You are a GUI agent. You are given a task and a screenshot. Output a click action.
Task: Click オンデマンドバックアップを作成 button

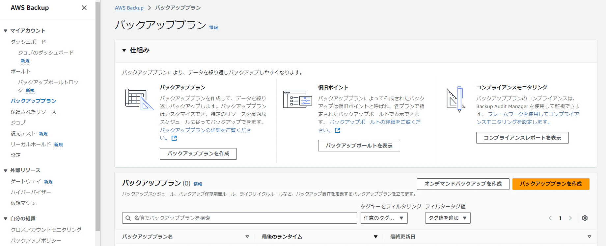click(463, 184)
